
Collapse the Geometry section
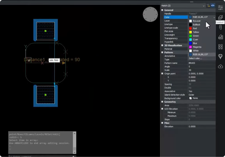162,102
